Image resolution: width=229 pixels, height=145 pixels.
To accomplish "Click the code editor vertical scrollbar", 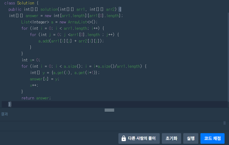I will (x=228, y=57).
